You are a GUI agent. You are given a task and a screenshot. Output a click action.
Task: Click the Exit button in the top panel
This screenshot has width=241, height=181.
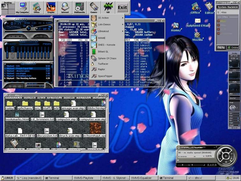[x=122, y=7]
